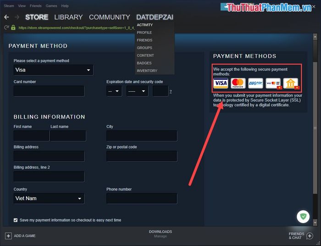Image resolution: width=321 pixels, height=246 pixels.
Task: Select ACTIVITY in the profile menu
Action: [x=145, y=25]
